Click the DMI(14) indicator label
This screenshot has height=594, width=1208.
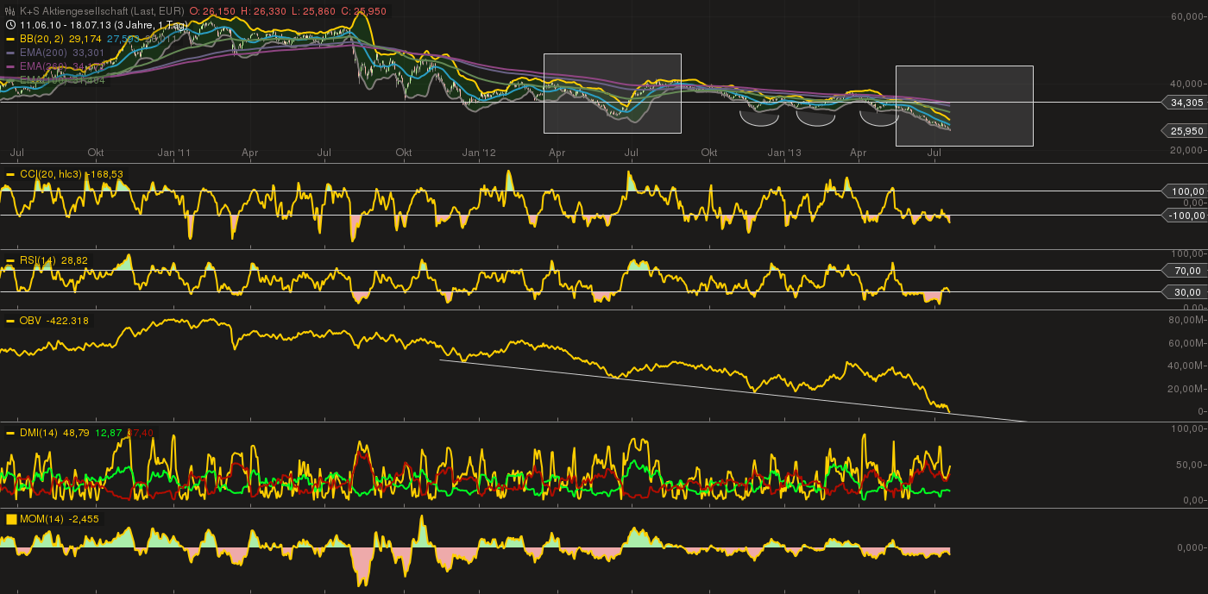coord(39,433)
